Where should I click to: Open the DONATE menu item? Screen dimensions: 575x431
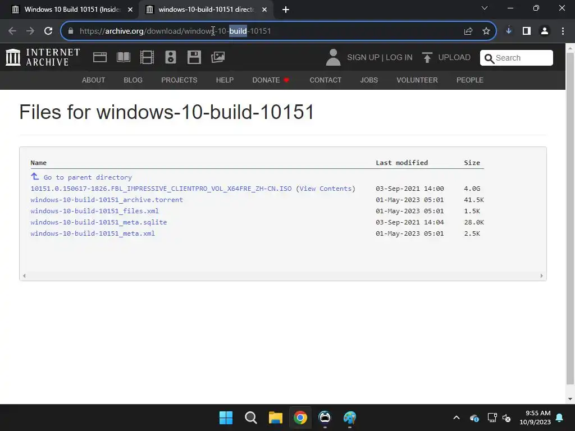[x=271, y=80]
